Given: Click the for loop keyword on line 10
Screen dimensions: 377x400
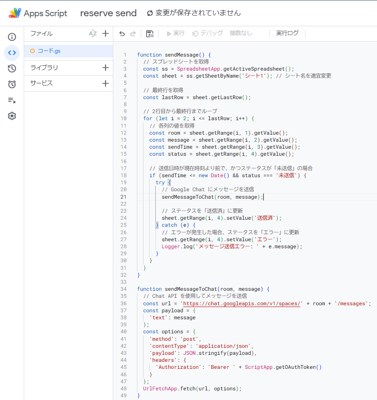Looking at the screenshot, I should 147,118.
